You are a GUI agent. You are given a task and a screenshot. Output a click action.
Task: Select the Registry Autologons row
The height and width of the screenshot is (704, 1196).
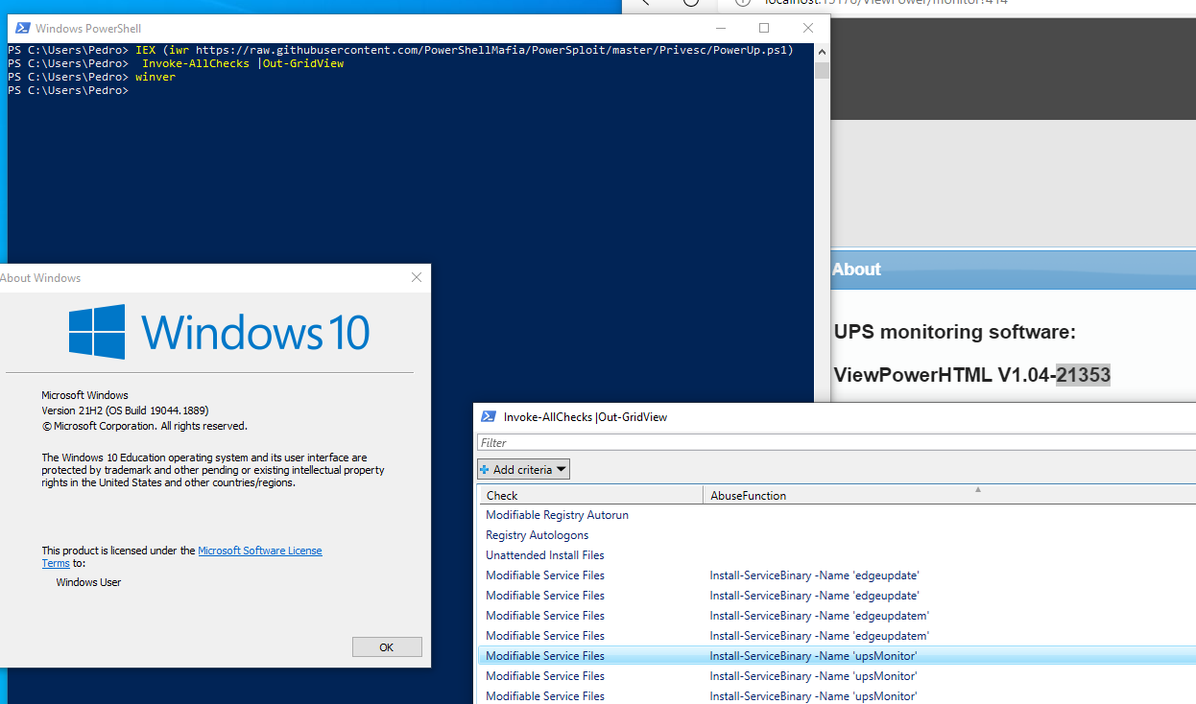click(x=837, y=535)
